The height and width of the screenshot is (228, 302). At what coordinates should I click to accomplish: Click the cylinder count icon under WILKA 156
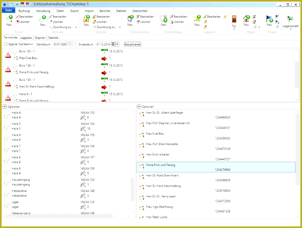83,151
